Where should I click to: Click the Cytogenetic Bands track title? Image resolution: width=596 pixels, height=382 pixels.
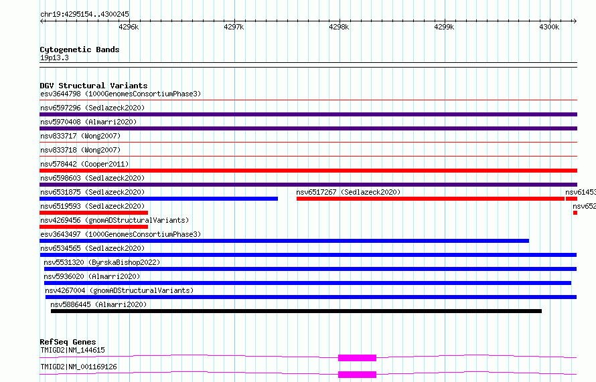click(80, 50)
